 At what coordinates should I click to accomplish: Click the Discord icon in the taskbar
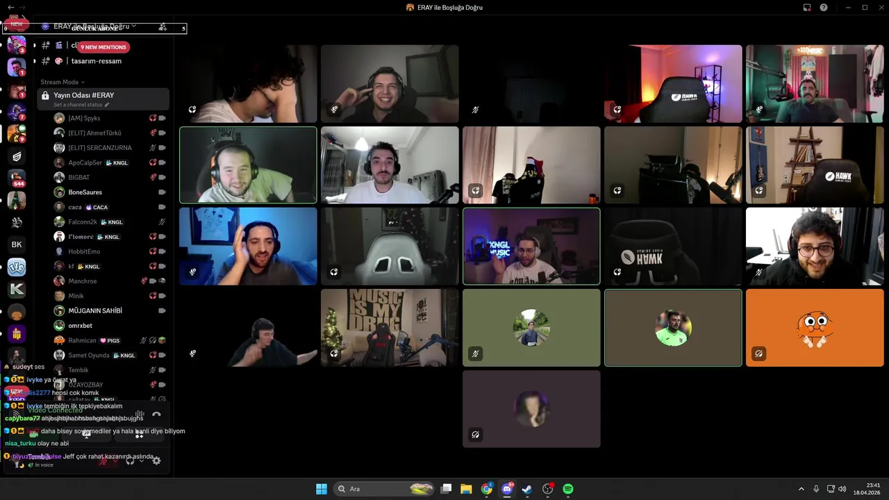(x=507, y=489)
